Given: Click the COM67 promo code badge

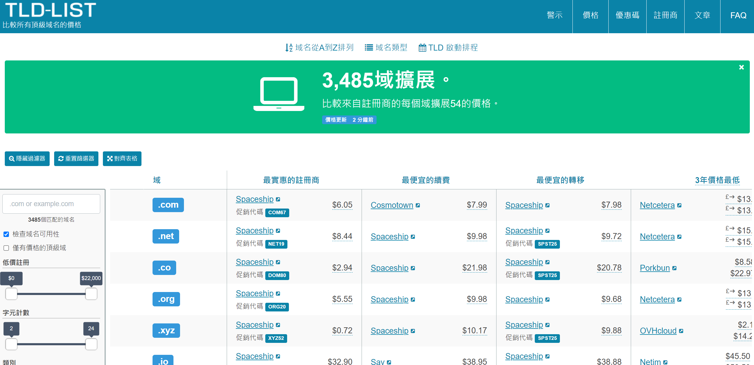Looking at the screenshot, I should tap(277, 213).
